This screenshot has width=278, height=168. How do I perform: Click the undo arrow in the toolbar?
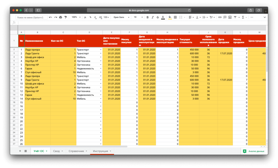click(51, 17)
